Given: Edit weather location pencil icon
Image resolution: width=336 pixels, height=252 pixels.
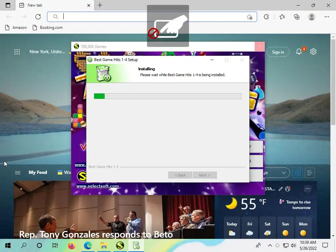Looking at the screenshot, I should (281, 189).
